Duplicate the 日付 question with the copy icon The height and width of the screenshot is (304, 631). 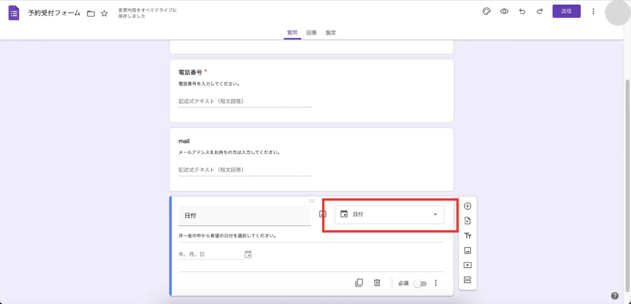pos(359,283)
